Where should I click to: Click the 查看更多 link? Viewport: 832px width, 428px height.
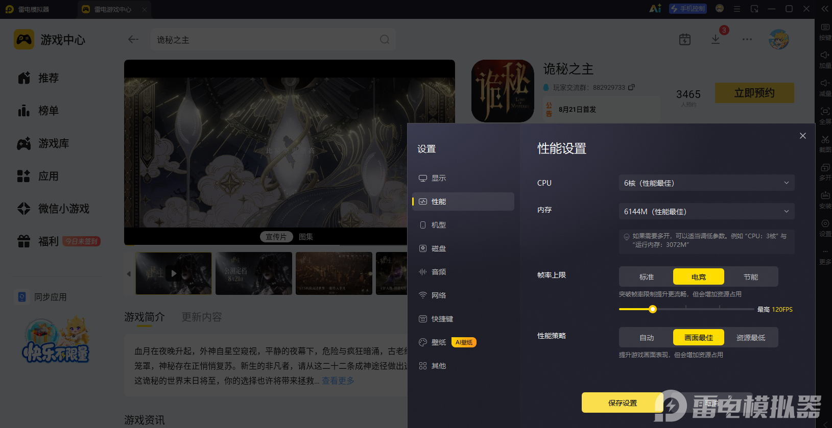[x=338, y=381]
